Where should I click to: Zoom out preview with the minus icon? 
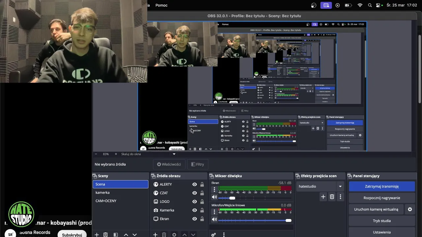click(96, 154)
